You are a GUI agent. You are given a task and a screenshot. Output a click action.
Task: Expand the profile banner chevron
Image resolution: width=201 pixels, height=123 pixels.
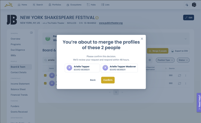(186, 39)
